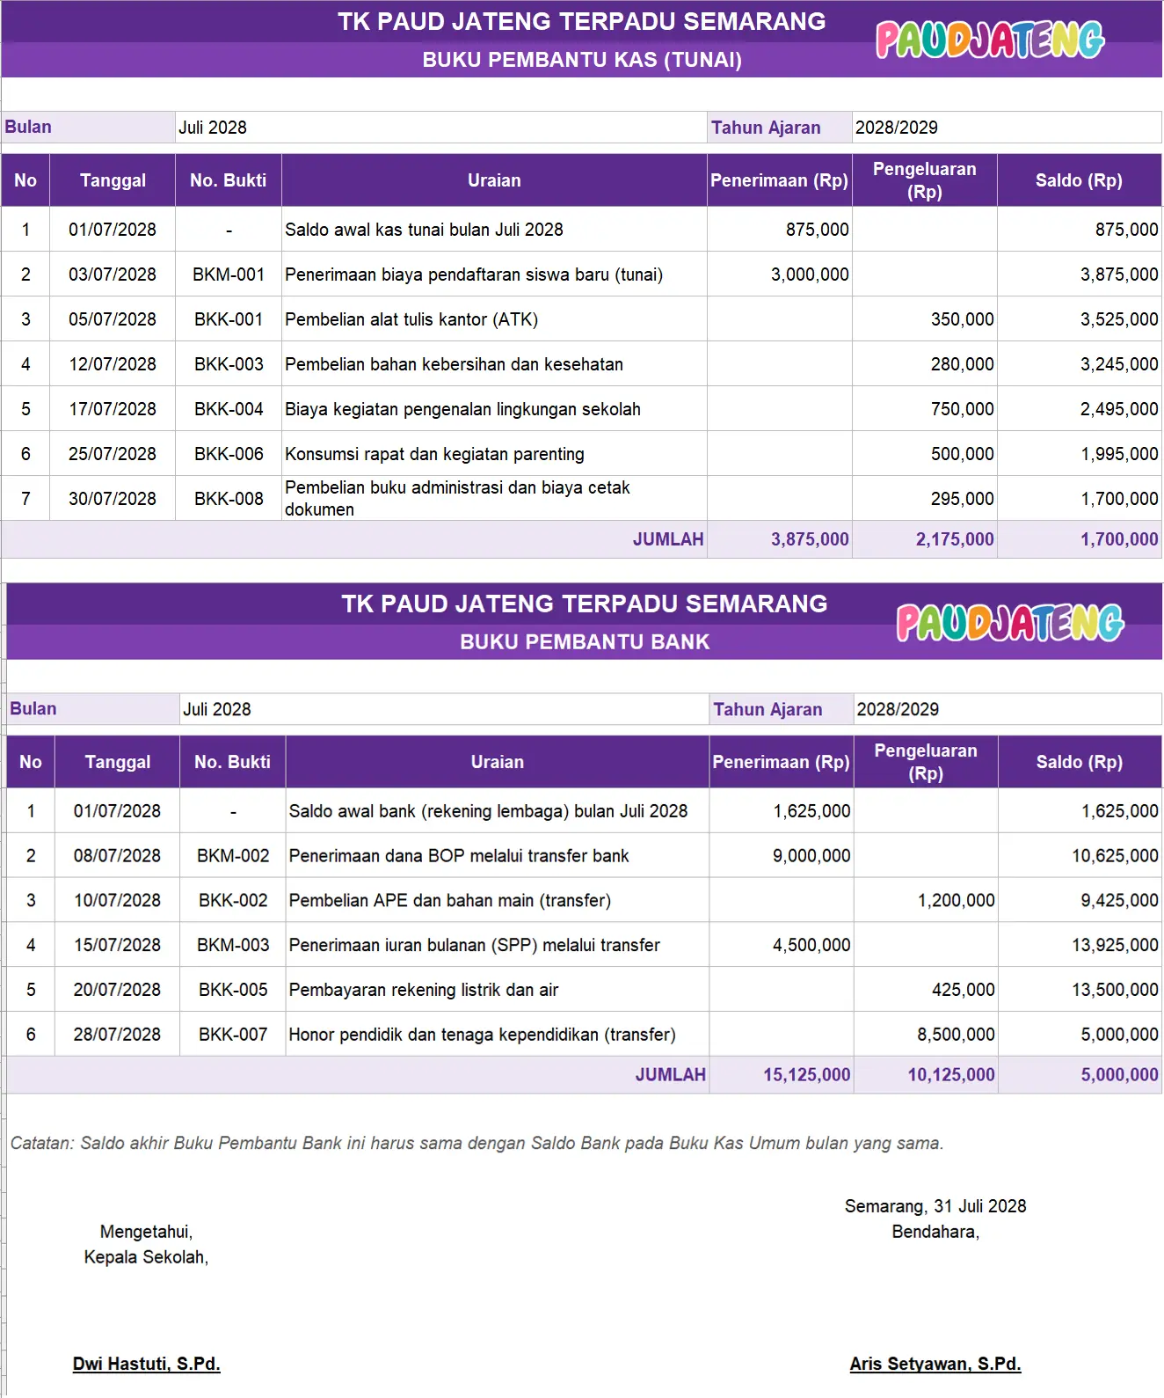
Task: Click pengeluaran amount 295,000
Action: click(925, 499)
